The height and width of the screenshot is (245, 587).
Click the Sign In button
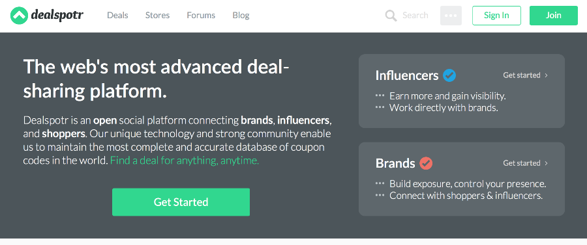[496, 16]
